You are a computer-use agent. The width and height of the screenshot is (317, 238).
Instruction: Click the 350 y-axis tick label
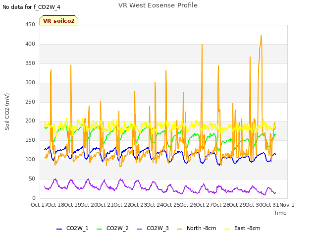click(x=30, y=63)
